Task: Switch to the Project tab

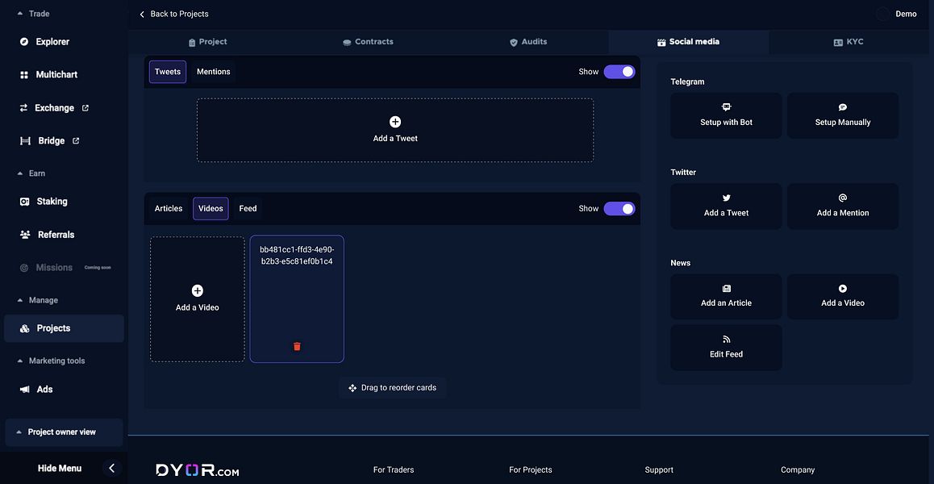Action: click(208, 42)
